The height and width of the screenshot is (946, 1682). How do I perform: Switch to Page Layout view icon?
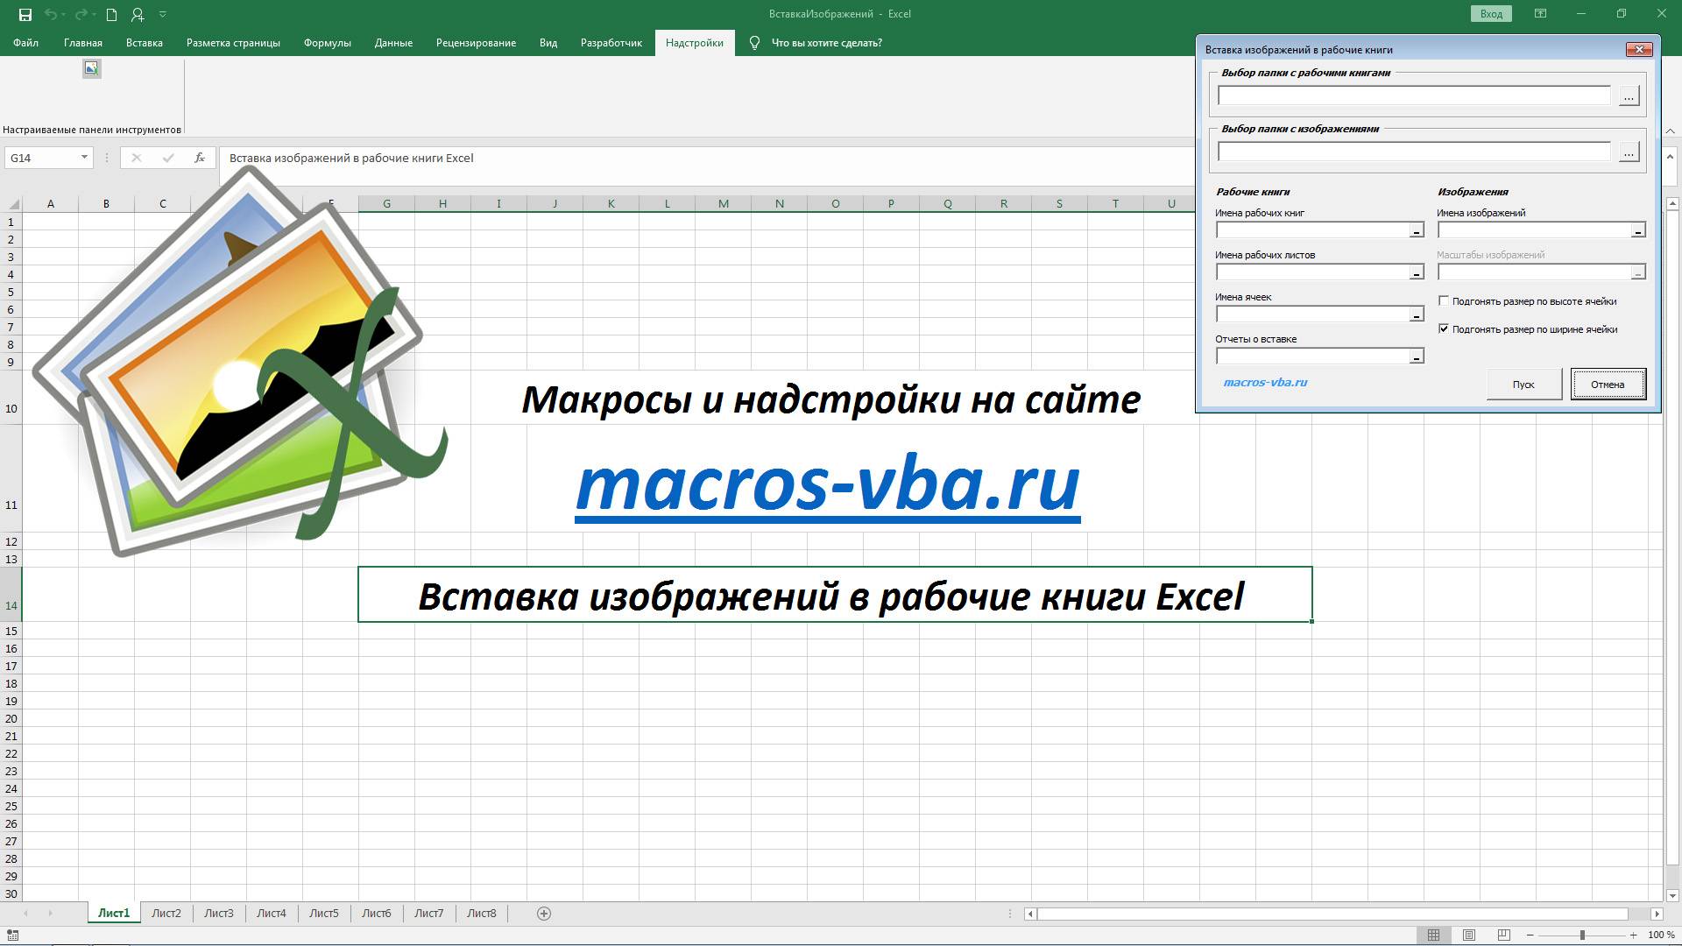click(x=1469, y=935)
